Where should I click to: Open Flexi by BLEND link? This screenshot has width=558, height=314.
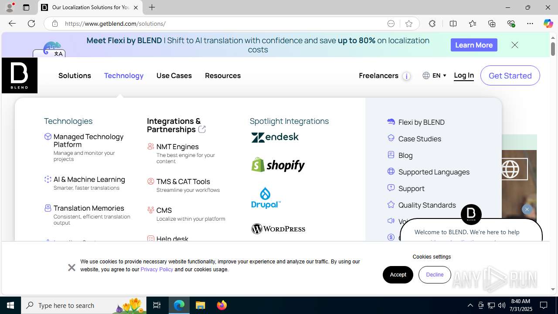click(x=422, y=122)
